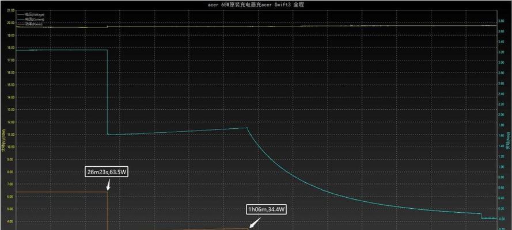Click the right axis value 0.60

[500, 187]
